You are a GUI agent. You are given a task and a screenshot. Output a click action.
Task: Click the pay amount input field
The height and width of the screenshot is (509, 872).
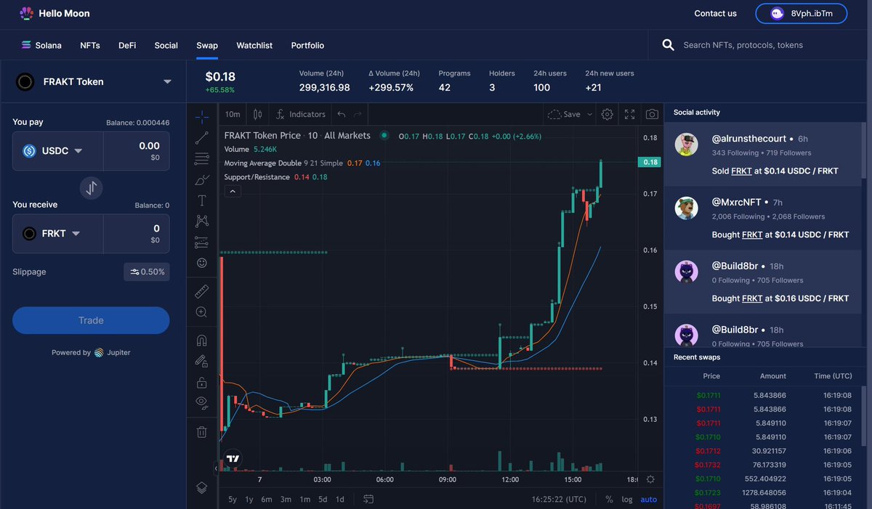click(137, 151)
